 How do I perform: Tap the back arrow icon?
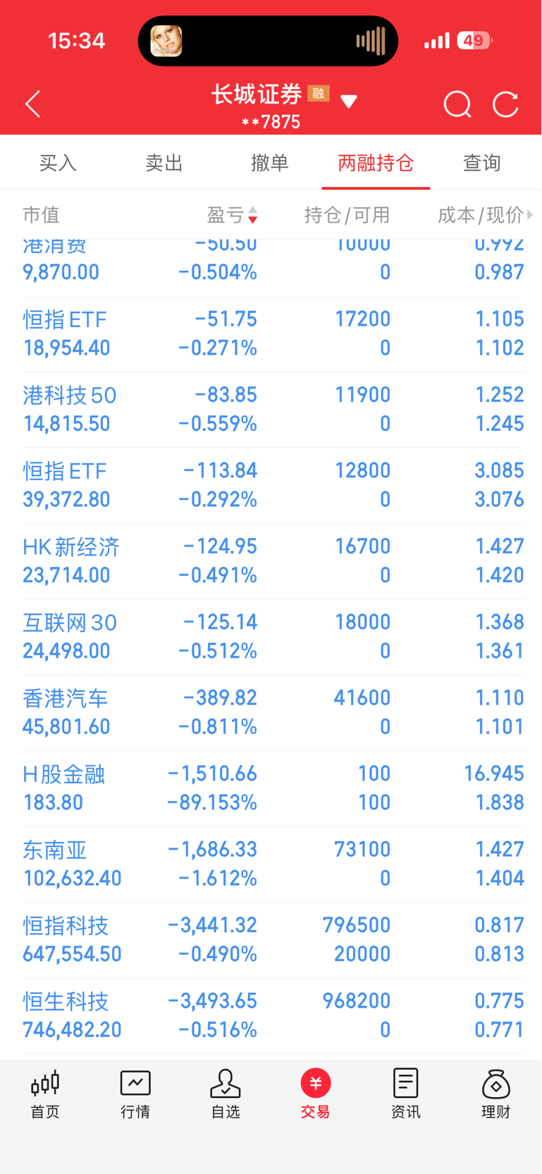click(33, 104)
